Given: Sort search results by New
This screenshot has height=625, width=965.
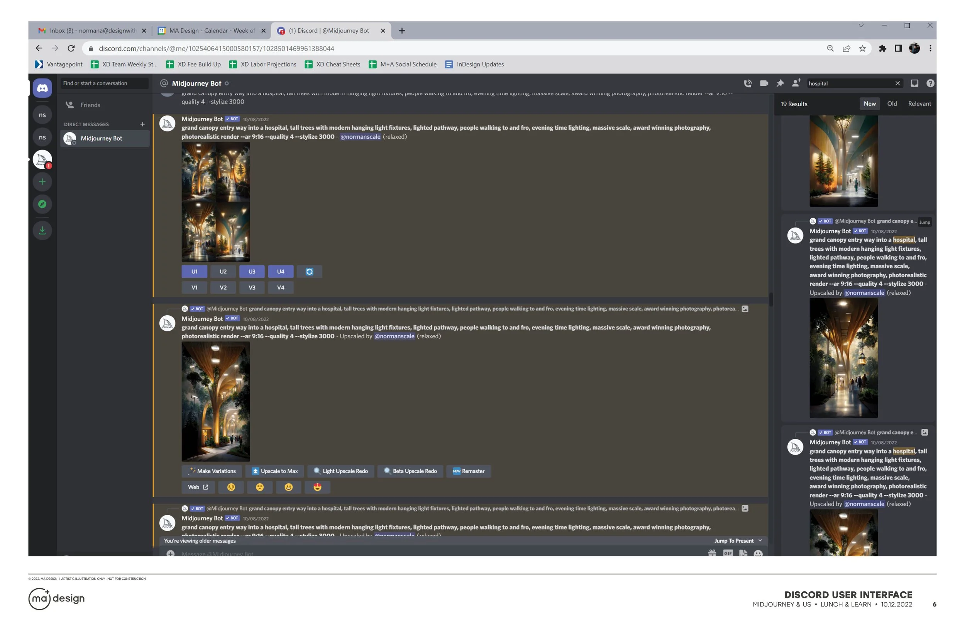Looking at the screenshot, I should click(x=870, y=104).
